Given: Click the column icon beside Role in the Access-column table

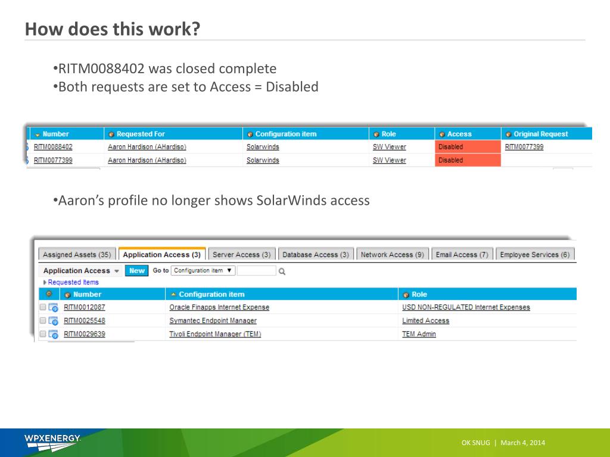Looking at the screenshot, I should pos(376,134).
